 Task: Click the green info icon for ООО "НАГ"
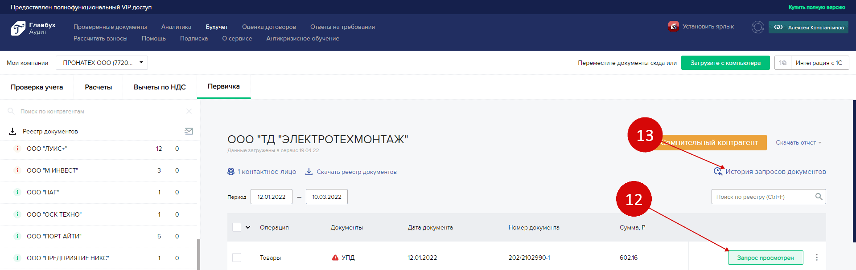tap(17, 192)
